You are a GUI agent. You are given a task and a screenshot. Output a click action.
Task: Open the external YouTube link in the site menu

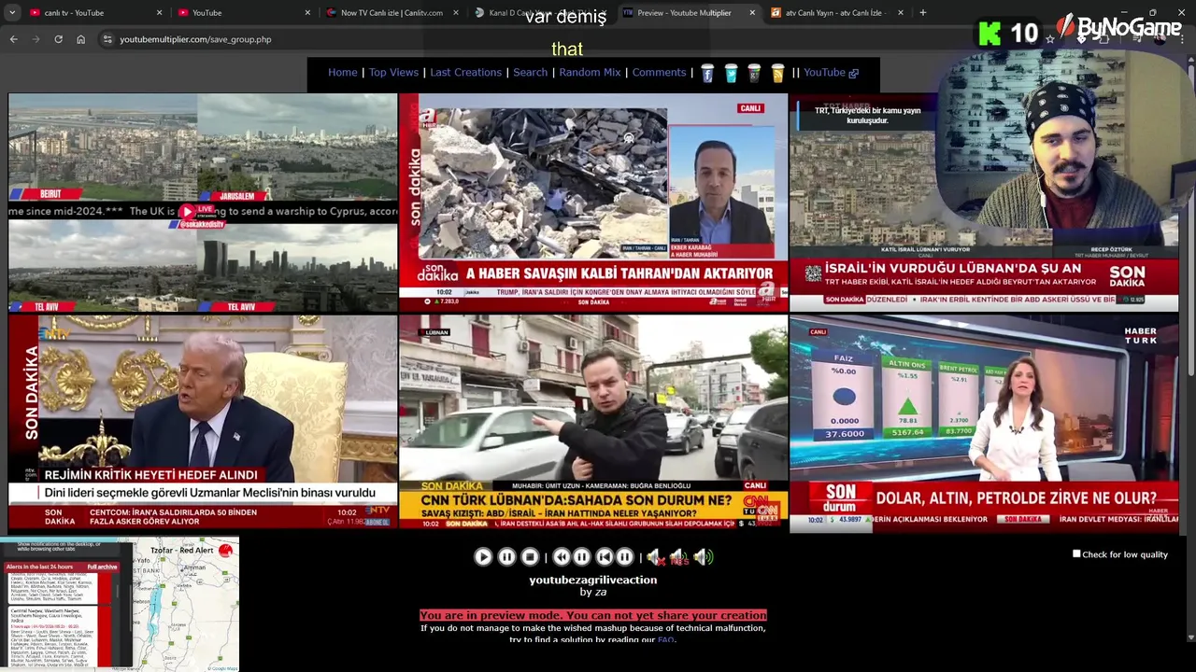pos(831,73)
